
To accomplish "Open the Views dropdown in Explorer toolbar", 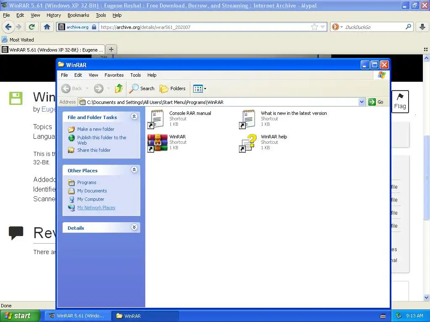I will (199, 89).
